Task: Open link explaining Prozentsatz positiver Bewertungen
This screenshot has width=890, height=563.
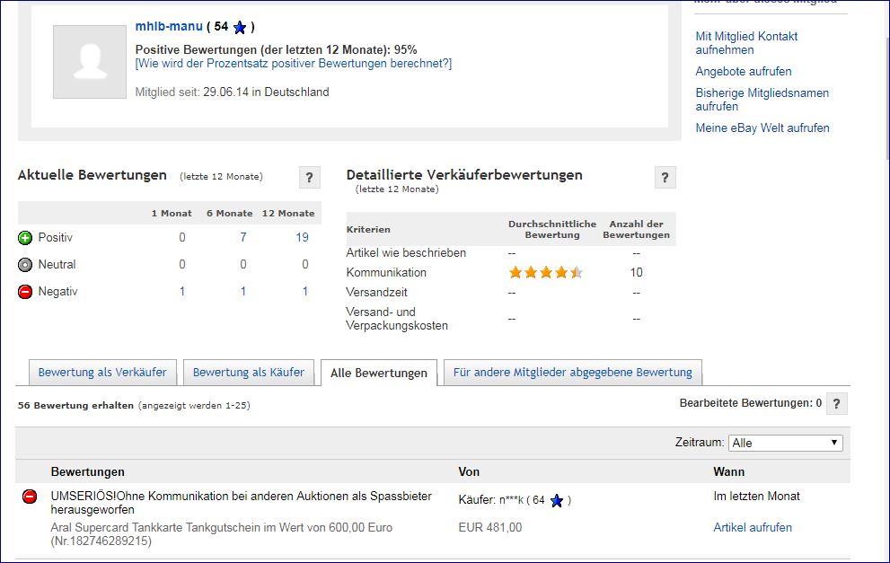Action: (x=294, y=64)
